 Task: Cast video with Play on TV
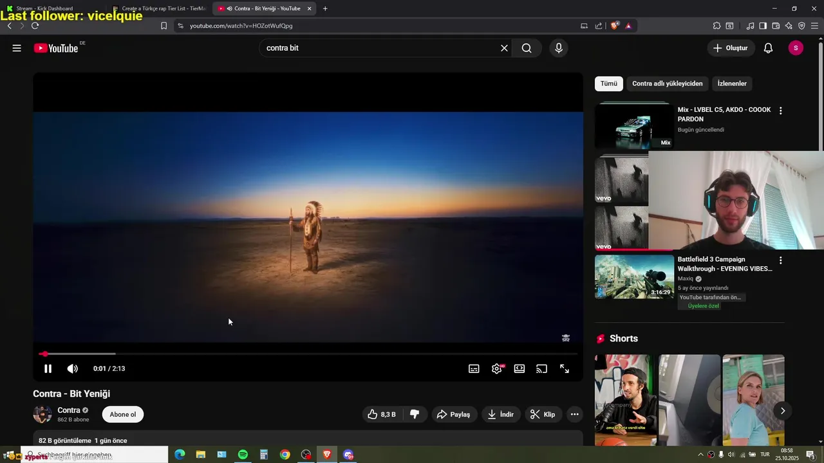(x=542, y=368)
